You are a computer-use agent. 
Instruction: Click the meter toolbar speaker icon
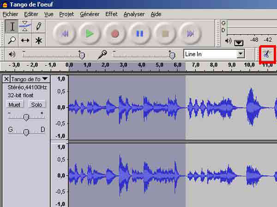pyautogui.click(x=228, y=41)
